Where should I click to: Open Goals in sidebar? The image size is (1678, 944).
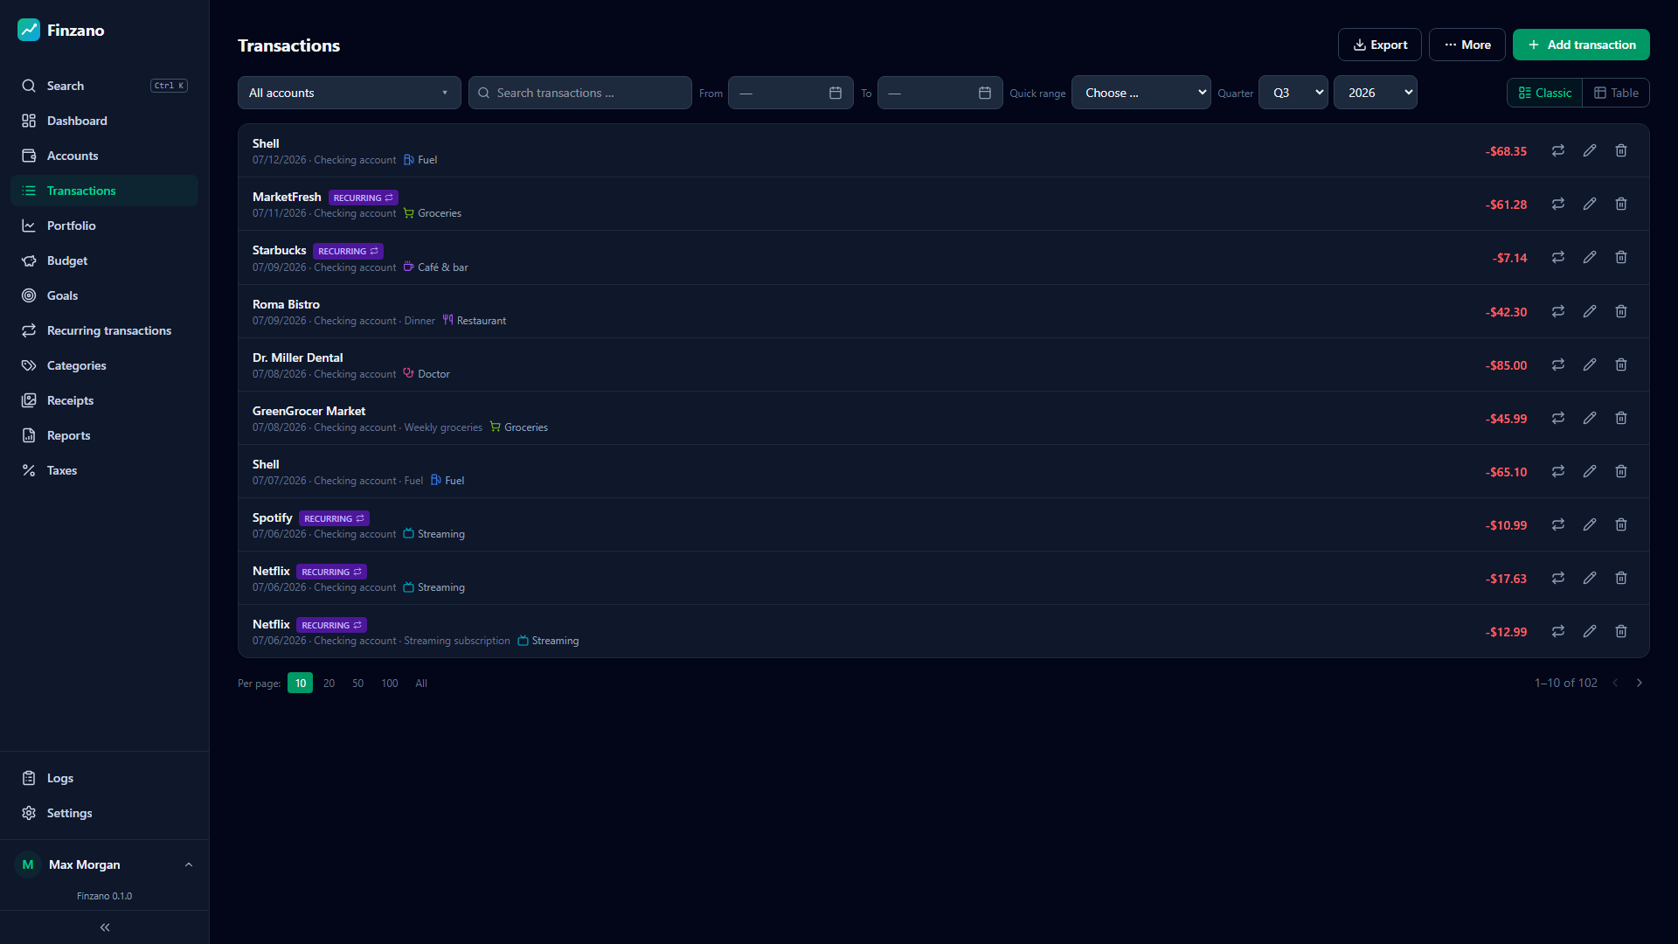pos(105,295)
